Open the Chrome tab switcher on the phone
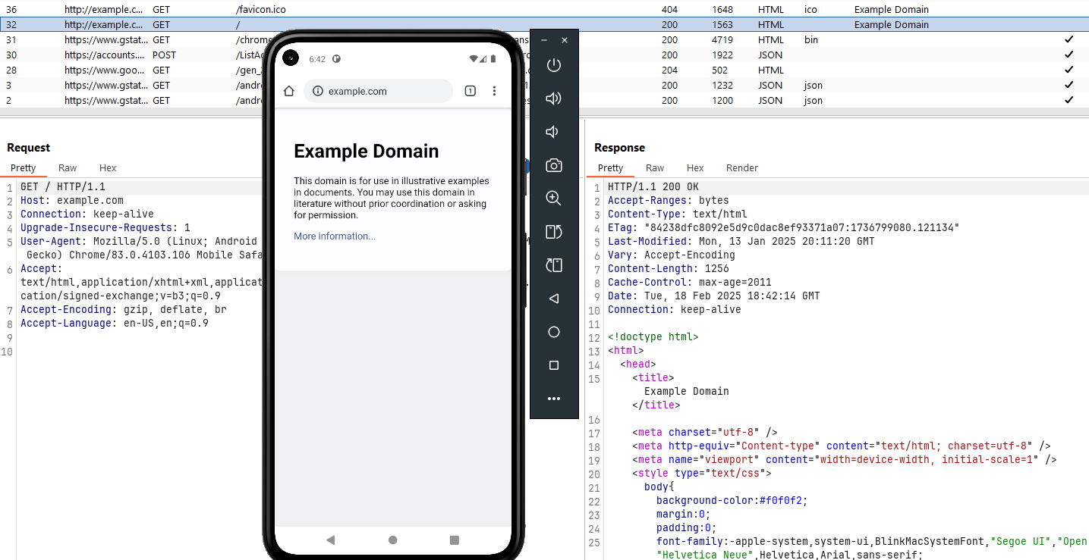 point(470,91)
